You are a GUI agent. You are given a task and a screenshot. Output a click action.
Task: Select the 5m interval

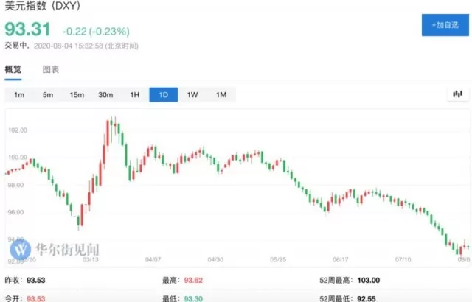click(x=48, y=95)
